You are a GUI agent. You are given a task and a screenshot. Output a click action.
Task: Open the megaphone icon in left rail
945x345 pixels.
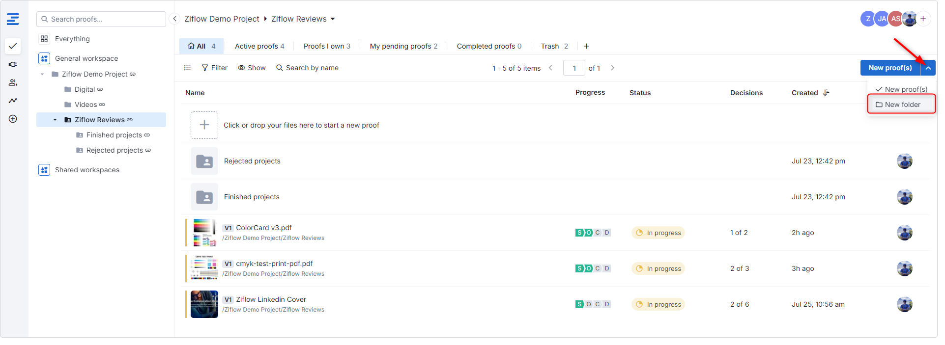[13, 64]
